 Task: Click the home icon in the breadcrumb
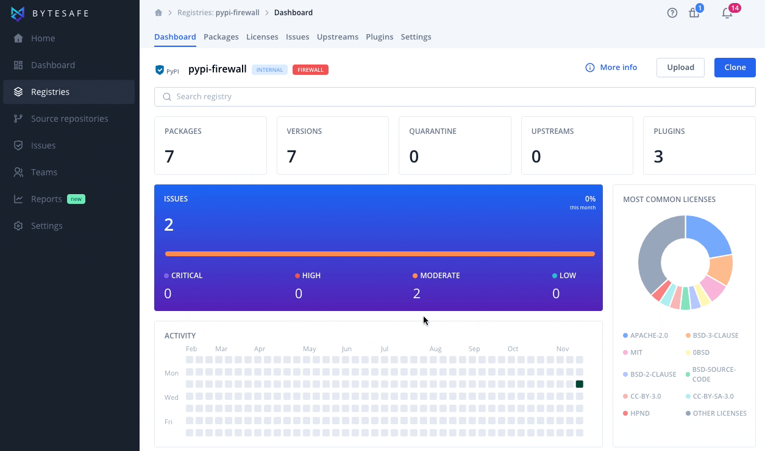pyautogui.click(x=158, y=12)
